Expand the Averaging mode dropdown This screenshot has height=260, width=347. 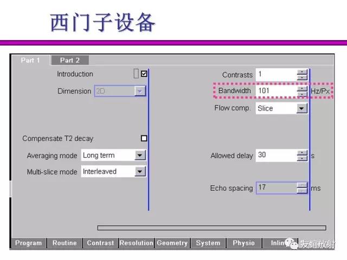click(x=140, y=155)
